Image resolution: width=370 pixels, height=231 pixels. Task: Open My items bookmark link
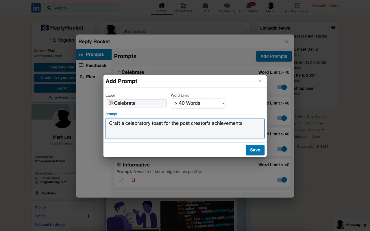click(46, 193)
